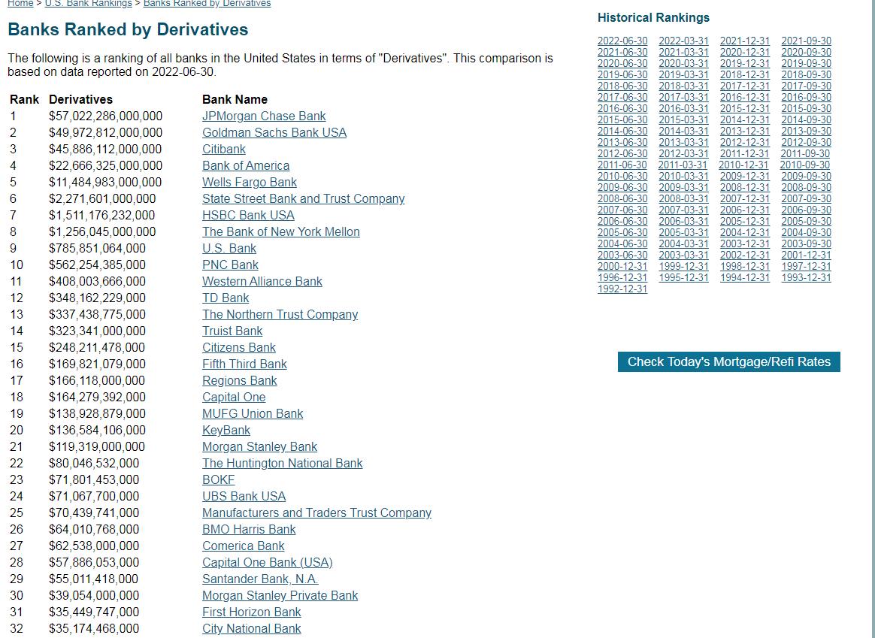Select 2007-12-31 historical ranking
The width and height of the screenshot is (875, 638).
[744, 198]
